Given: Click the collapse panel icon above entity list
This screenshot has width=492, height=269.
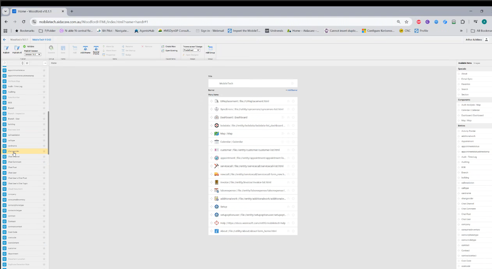Looking at the screenshot, I should [x=45, y=63].
